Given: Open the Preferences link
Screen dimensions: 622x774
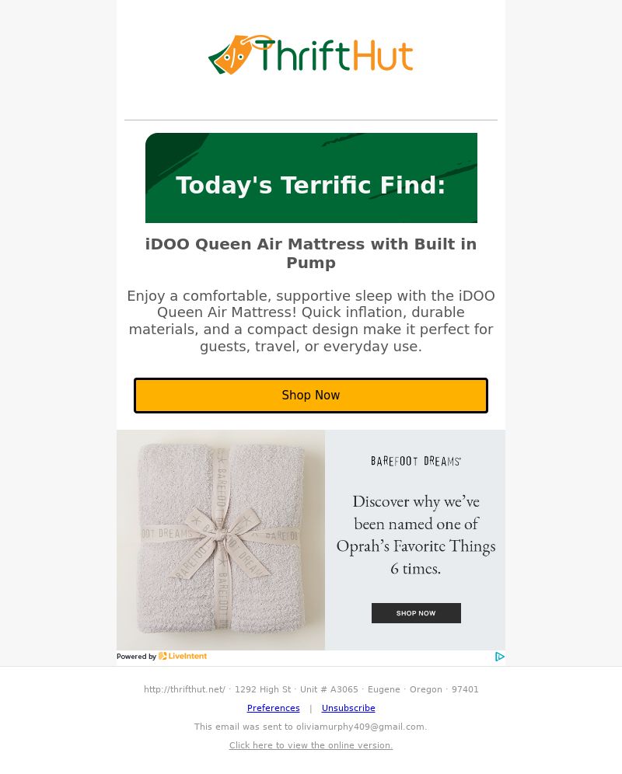Looking at the screenshot, I should coord(273,708).
